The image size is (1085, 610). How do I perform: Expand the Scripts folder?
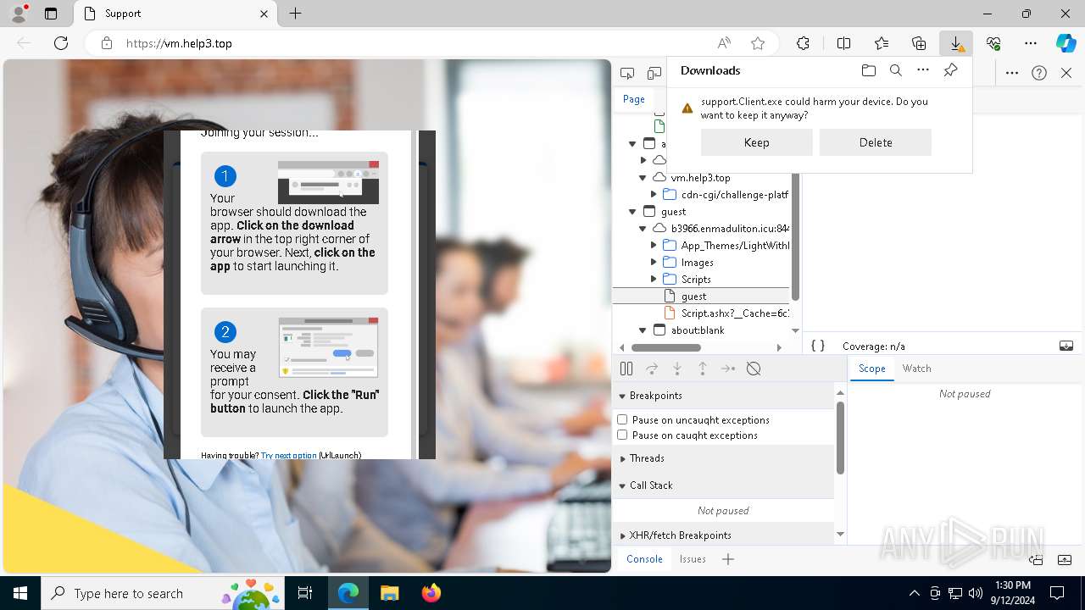(x=654, y=280)
